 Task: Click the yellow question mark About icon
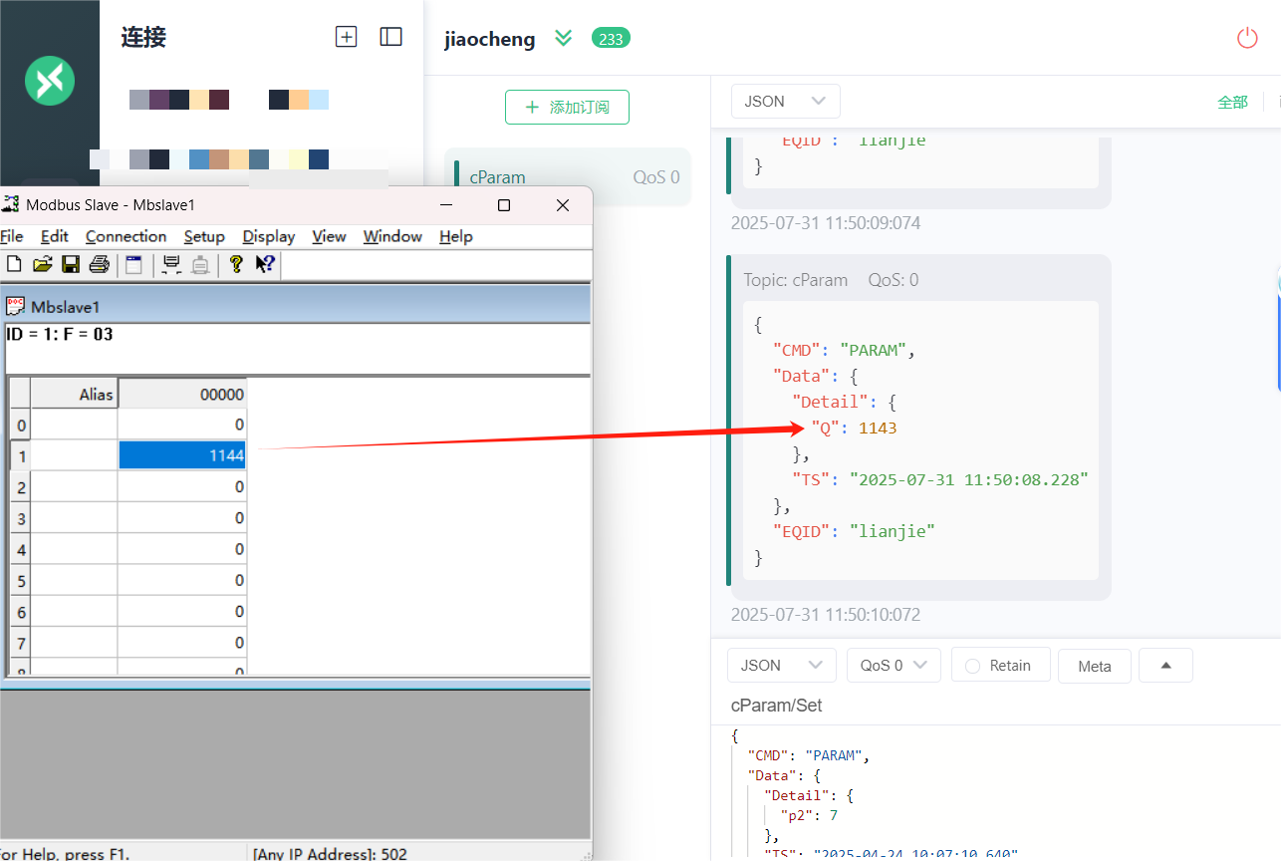(236, 264)
